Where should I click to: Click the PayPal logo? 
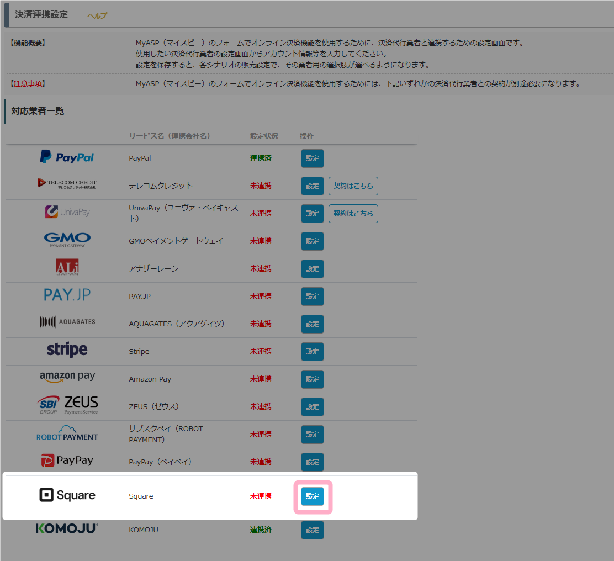pos(67,157)
